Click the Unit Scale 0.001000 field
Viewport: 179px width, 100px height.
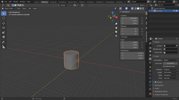click(x=170, y=63)
